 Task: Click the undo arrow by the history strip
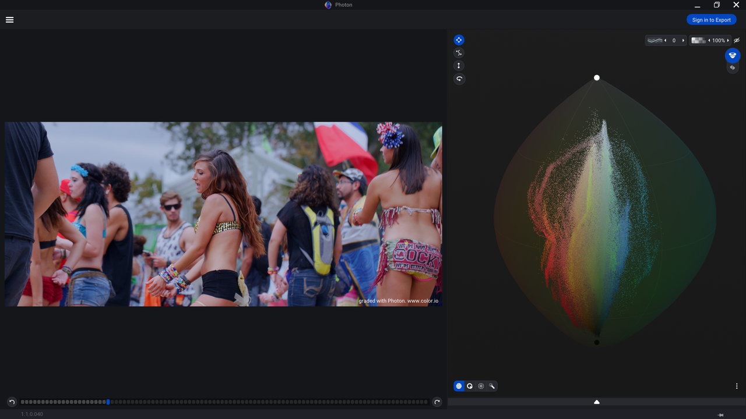pyautogui.click(x=12, y=402)
